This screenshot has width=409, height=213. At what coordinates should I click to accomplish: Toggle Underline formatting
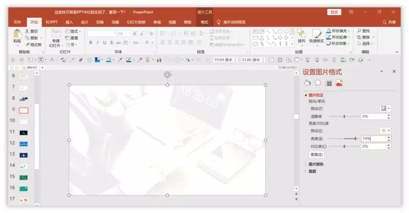(x=105, y=43)
